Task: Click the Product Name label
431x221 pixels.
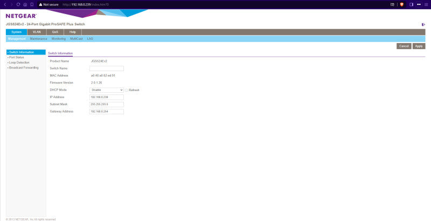Action: [x=59, y=61]
